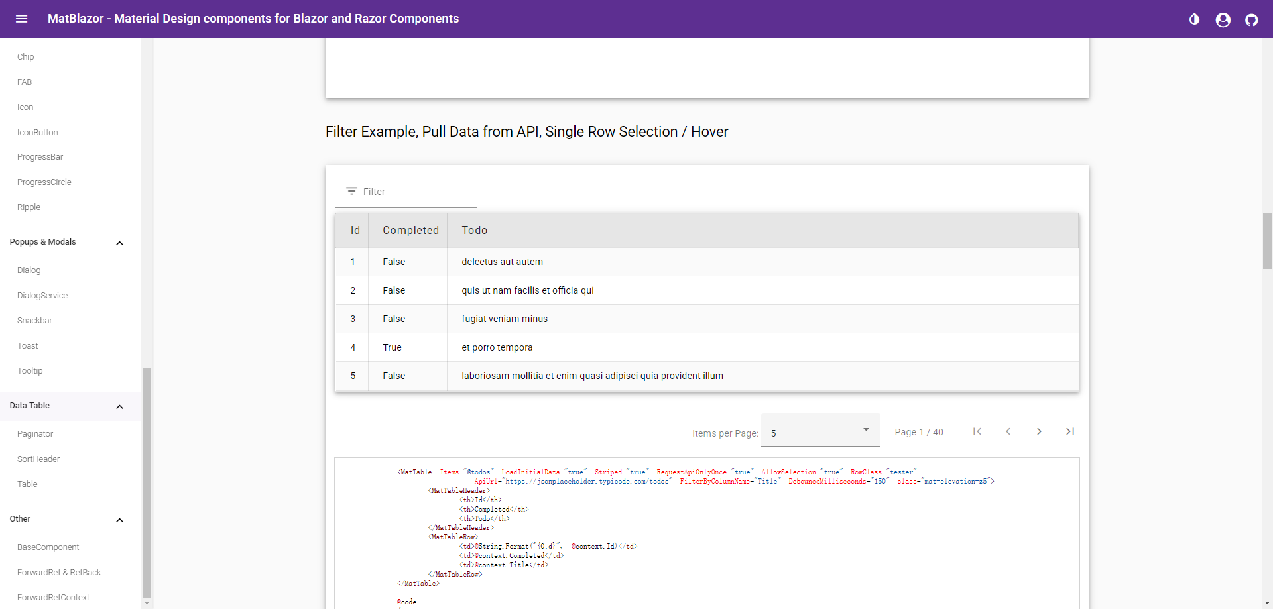Navigate to the Paginator page

pyautogui.click(x=35, y=433)
